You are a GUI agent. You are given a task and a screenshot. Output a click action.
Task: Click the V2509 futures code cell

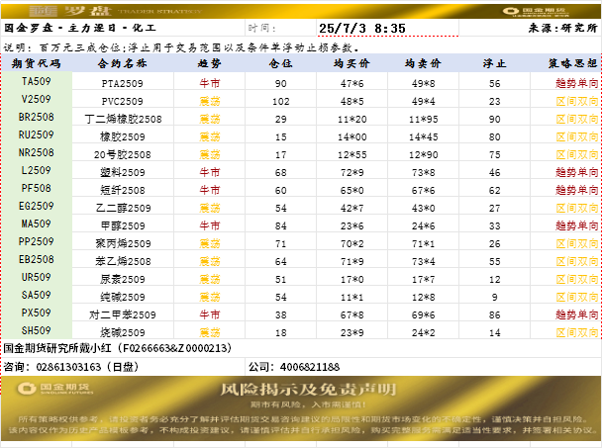pos(37,99)
